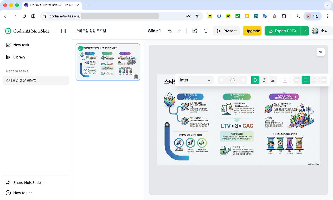Image resolution: width=333 pixels, height=200 pixels.
Task: Click the blue U extension icon
Action: pyautogui.click(x=219, y=16)
